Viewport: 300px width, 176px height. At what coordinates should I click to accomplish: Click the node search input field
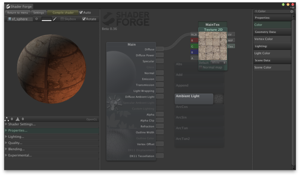(x=274, y=11)
